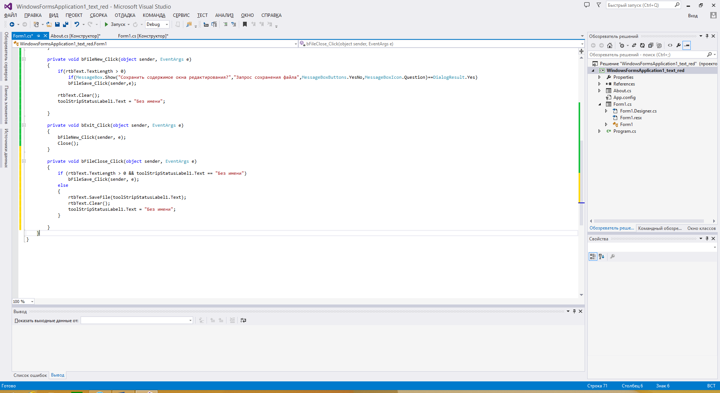
Task: Collapse all nodes in Solution Explorer
Action: (x=651, y=45)
